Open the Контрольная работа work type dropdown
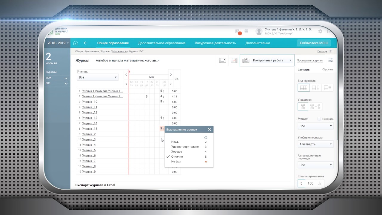This screenshot has width=382, height=215. tap(272, 60)
